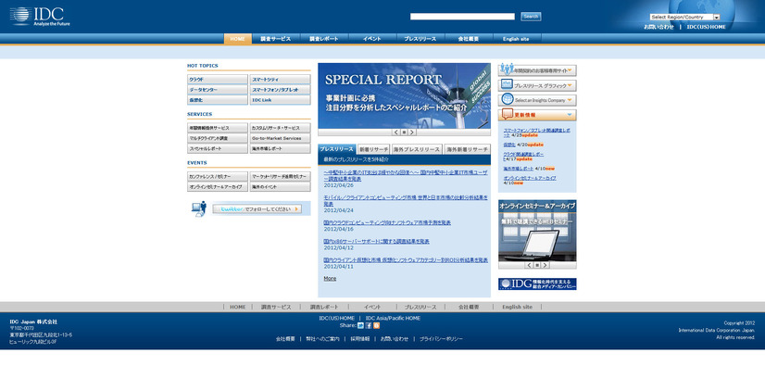This screenshot has height=378, width=765.
Task: Switch to the 新着リサーチ tab
Action: point(373,149)
